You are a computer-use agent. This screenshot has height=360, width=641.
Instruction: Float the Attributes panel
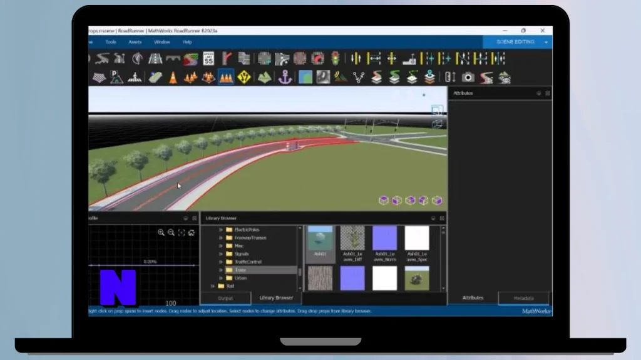pos(539,94)
